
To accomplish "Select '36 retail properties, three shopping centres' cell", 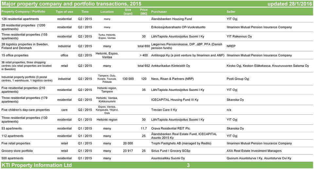I will pyautogui.click(x=26, y=66).
